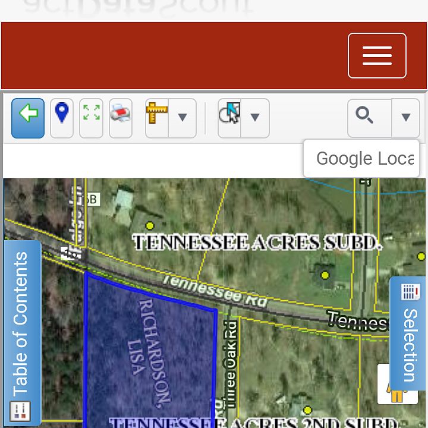Expand the search options dropdown arrow
This screenshot has height=428, width=428.
point(406,118)
